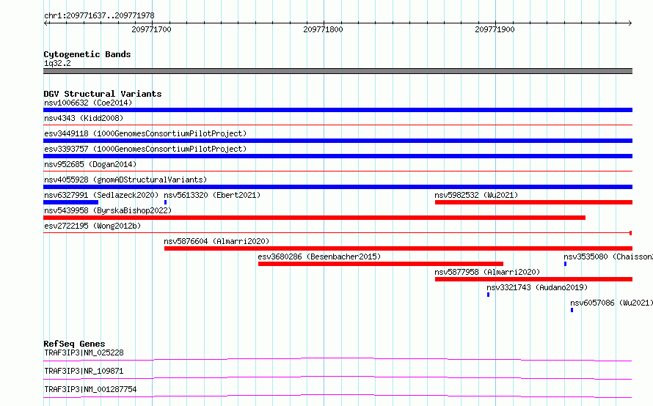Click the 1q32.2 band label
This screenshot has width=653, height=406.
[x=57, y=63]
